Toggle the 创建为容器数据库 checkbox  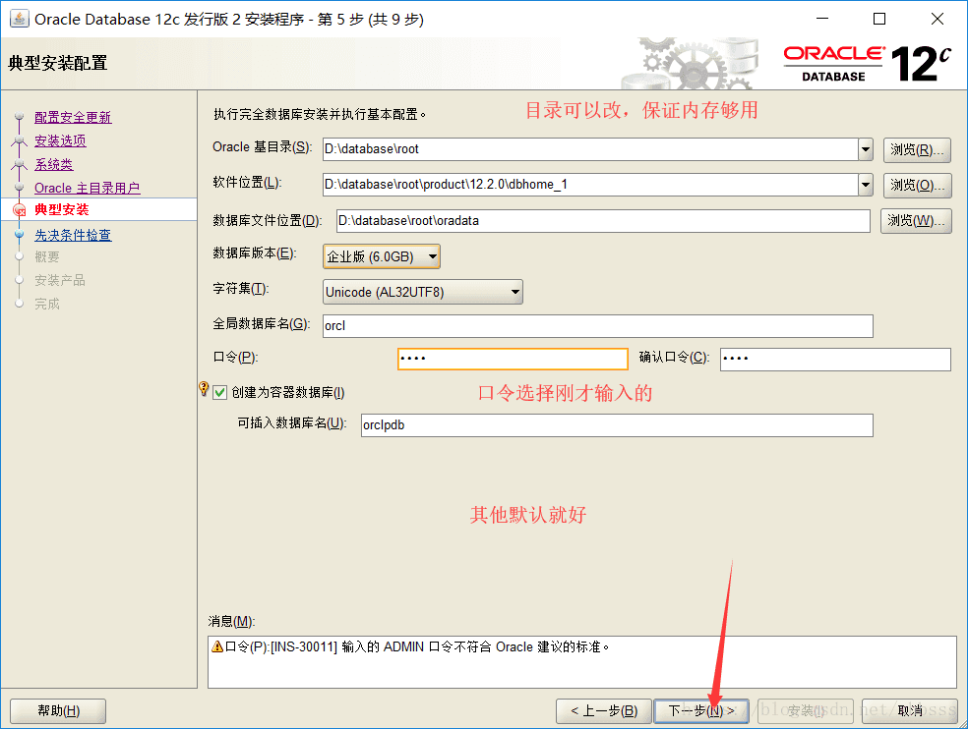(x=219, y=392)
